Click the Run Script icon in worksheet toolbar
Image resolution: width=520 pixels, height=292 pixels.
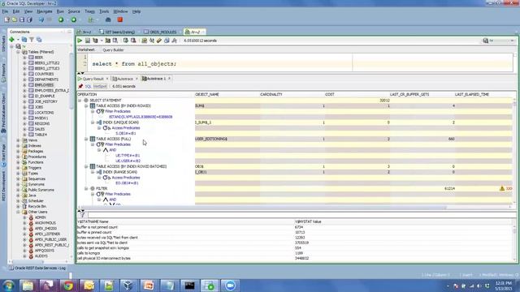point(88,41)
